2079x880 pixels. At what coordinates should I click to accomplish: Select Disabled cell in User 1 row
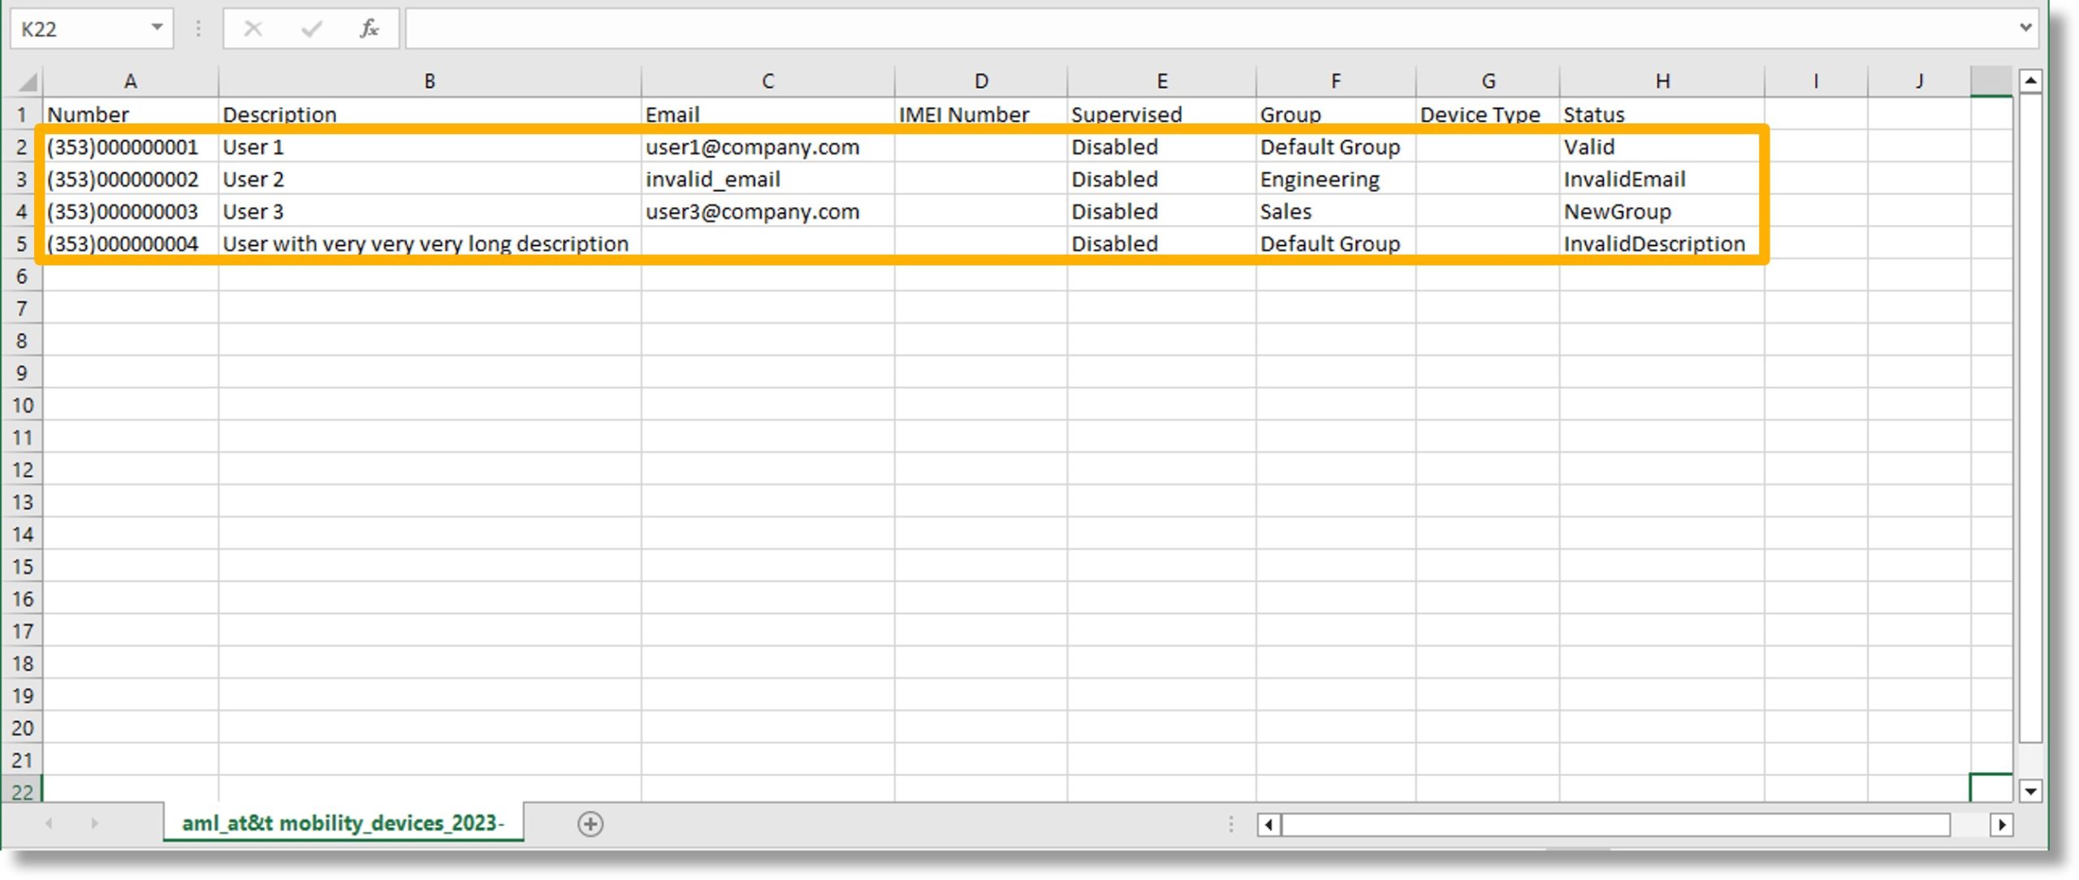click(1162, 147)
